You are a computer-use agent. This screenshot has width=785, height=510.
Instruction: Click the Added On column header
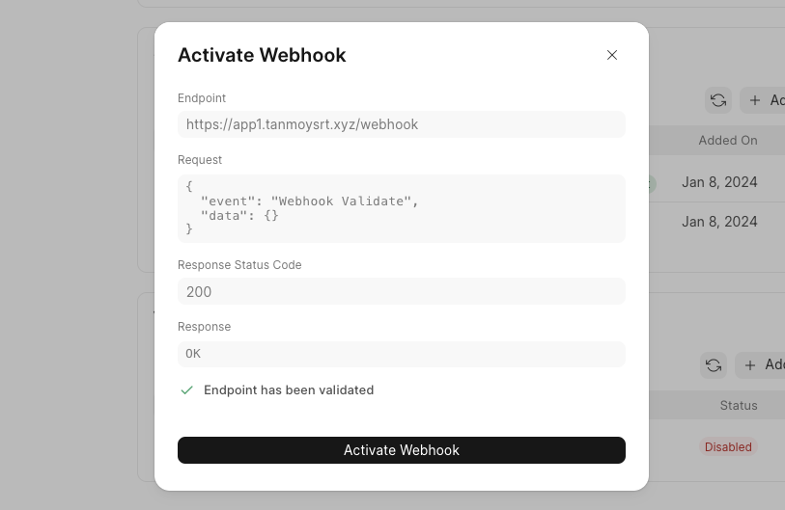coord(728,141)
